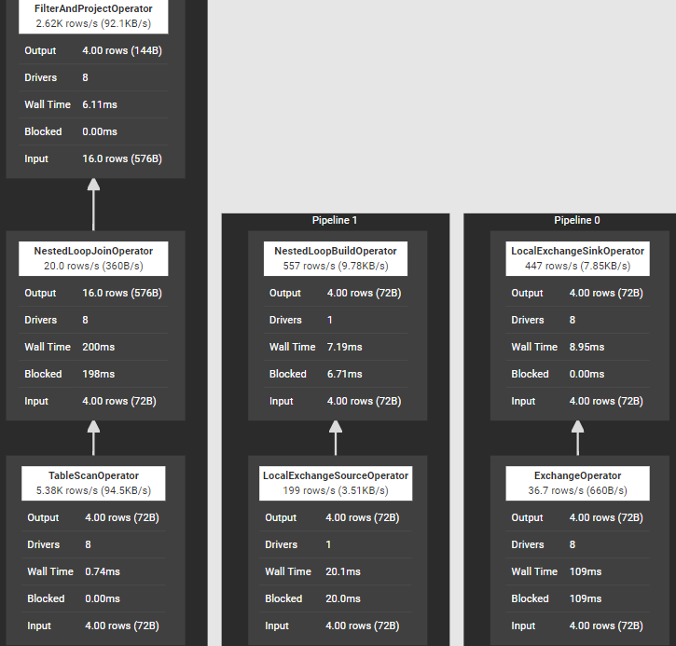The height and width of the screenshot is (646, 676).
Task: Click TableScanOperator wall time 0.74ms
Action: coord(103,571)
